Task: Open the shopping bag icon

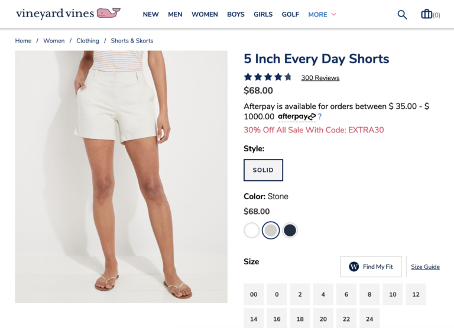Action: click(426, 14)
